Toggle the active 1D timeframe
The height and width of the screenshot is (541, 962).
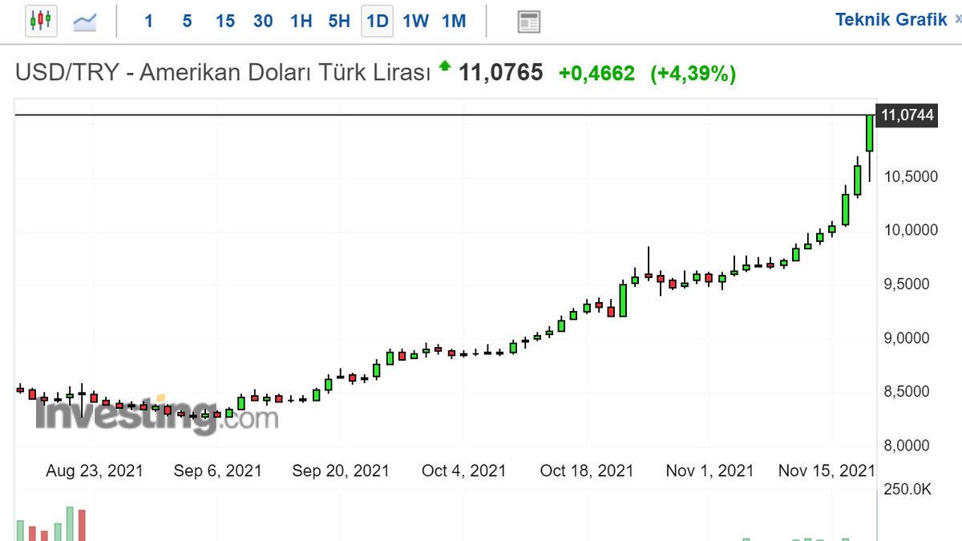pyautogui.click(x=375, y=21)
